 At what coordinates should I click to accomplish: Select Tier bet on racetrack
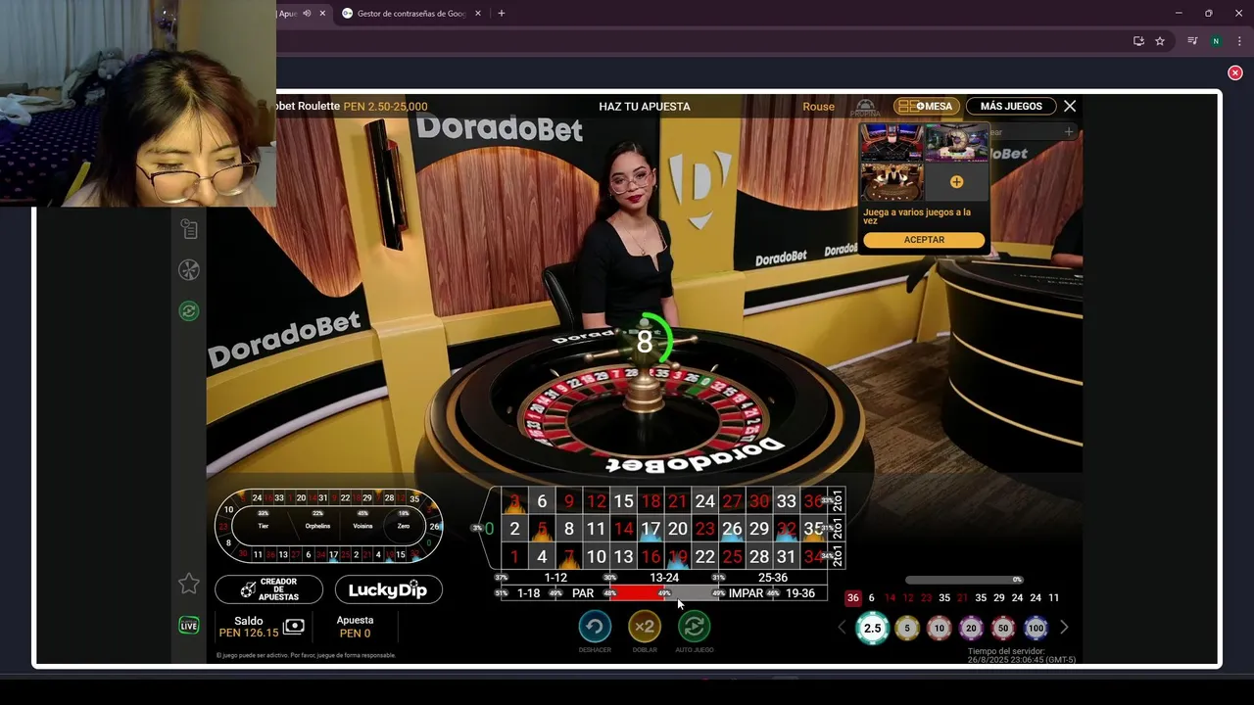tap(263, 526)
